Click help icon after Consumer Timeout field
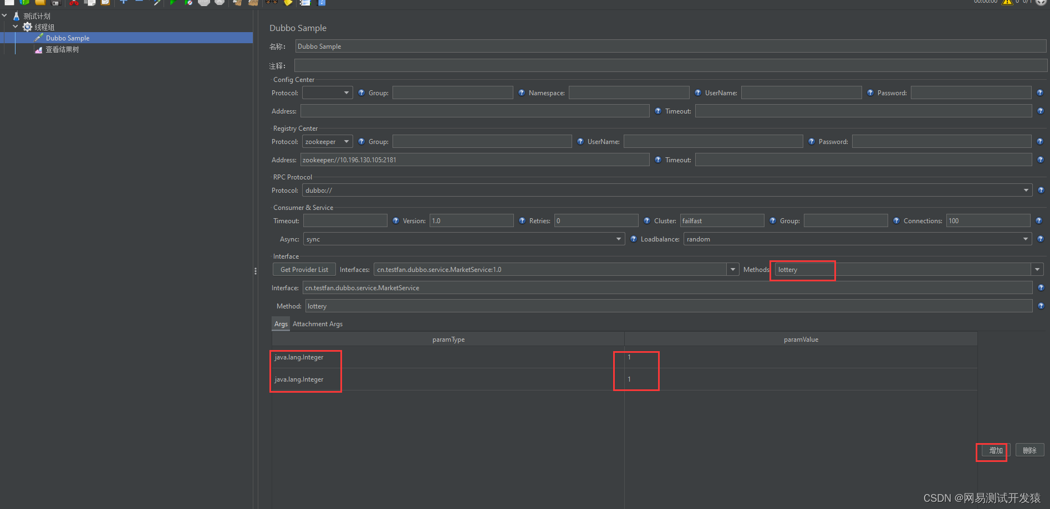1050x509 pixels. click(x=396, y=221)
